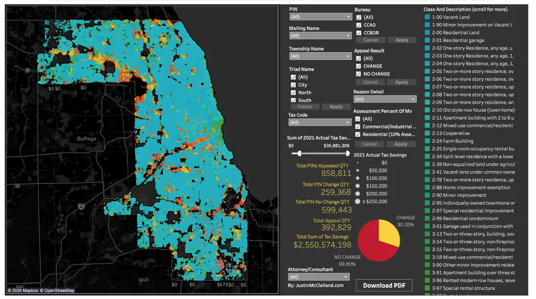Click the Total PIN No-Change QTY 599,443
Image resolution: width=536 pixels, height=299 pixels.
click(x=337, y=210)
